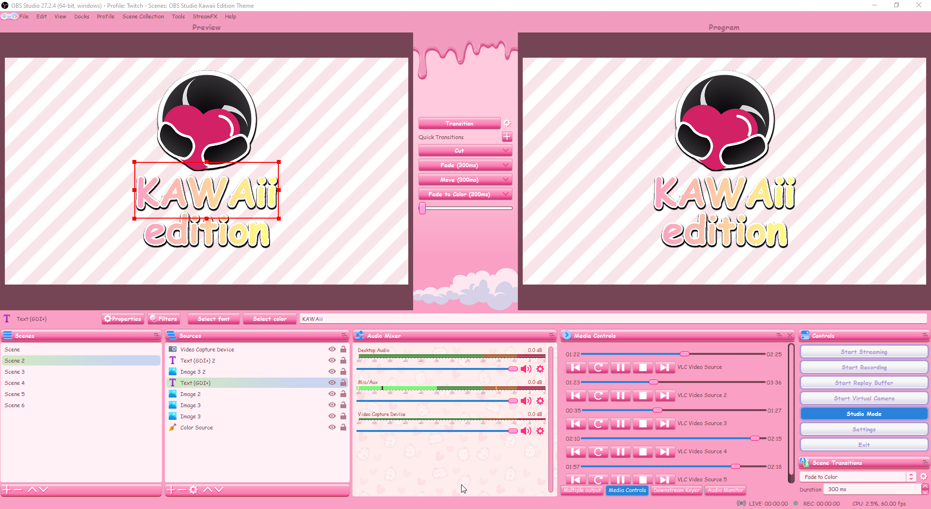Switch to the Audio Monitor tab
The image size is (931, 509).
click(725, 491)
